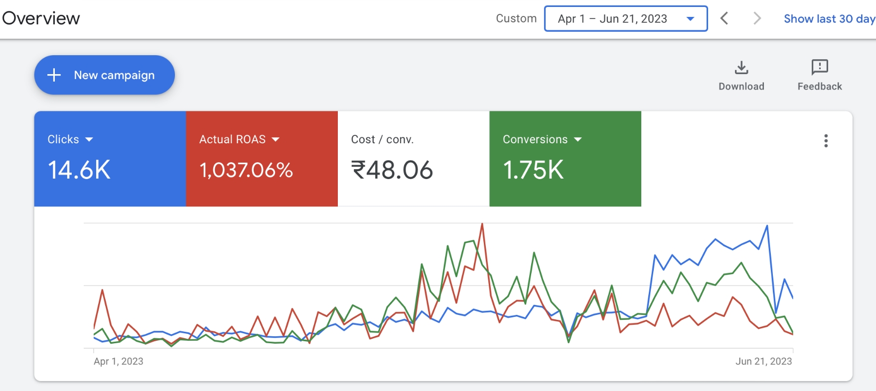Expand the Clicks metric dropdown arrow
876x391 pixels.
[x=89, y=140]
